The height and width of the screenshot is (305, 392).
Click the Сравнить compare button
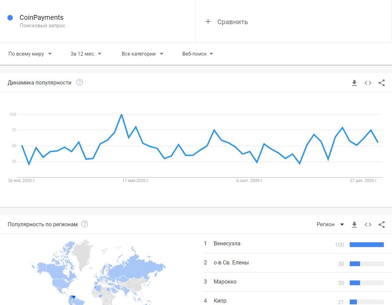(232, 22)
